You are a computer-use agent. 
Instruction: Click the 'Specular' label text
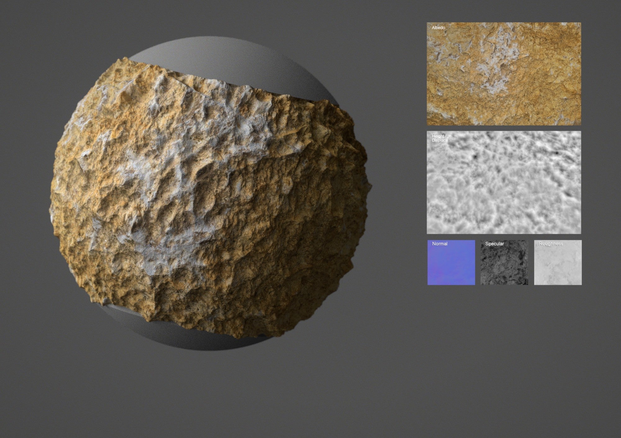click(x=494, y=244)
